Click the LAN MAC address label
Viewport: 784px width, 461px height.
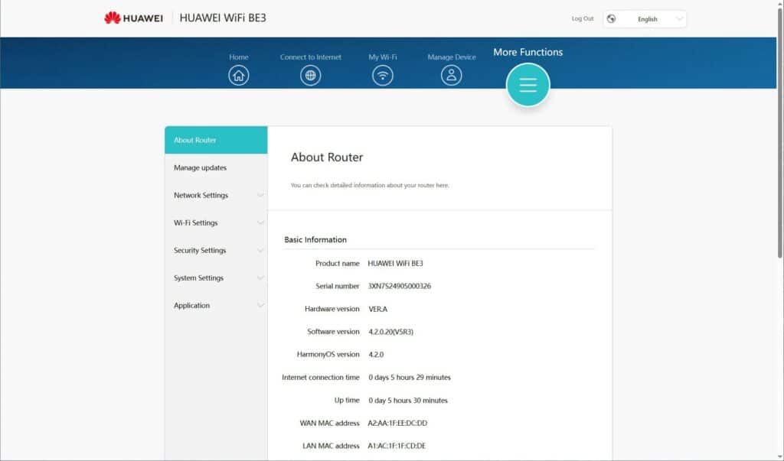coord(331,446)
